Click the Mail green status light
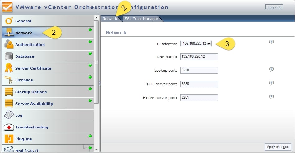This screenshot has height=153, width=295. click(90, 148)
